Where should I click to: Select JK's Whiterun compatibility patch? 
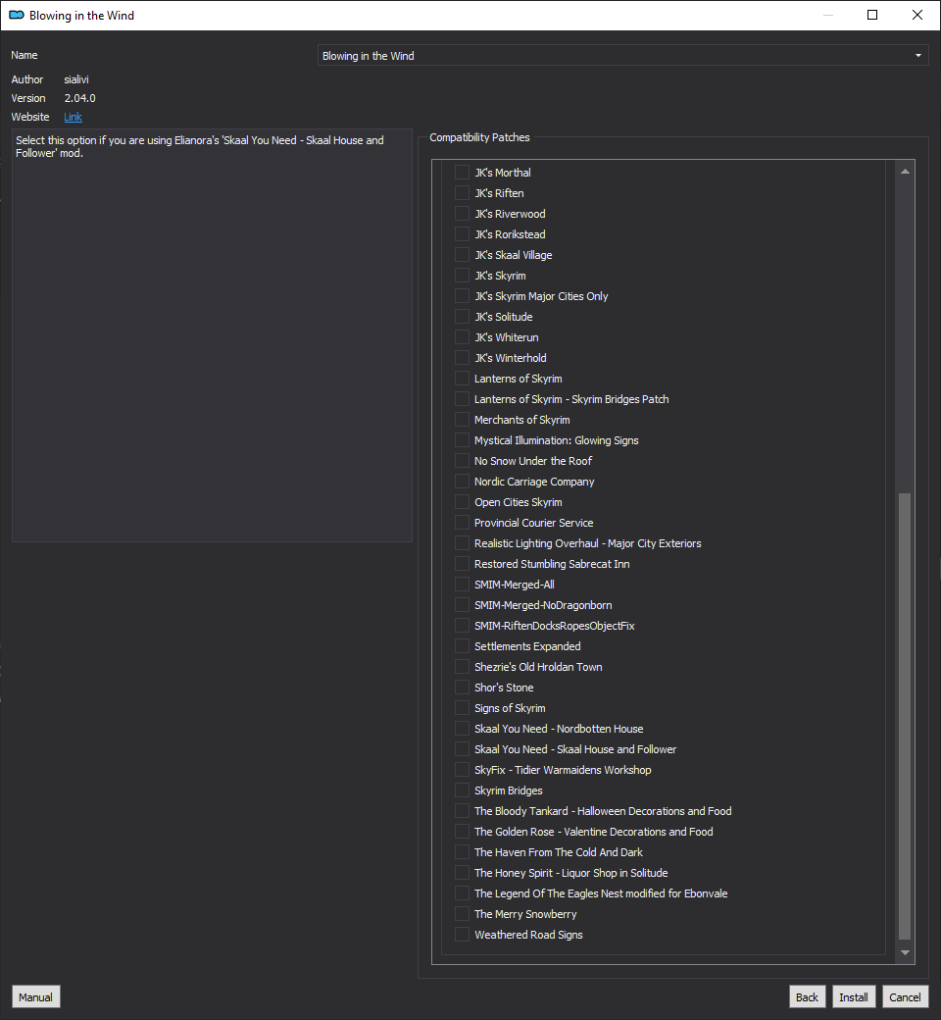(x=462, y=337)
